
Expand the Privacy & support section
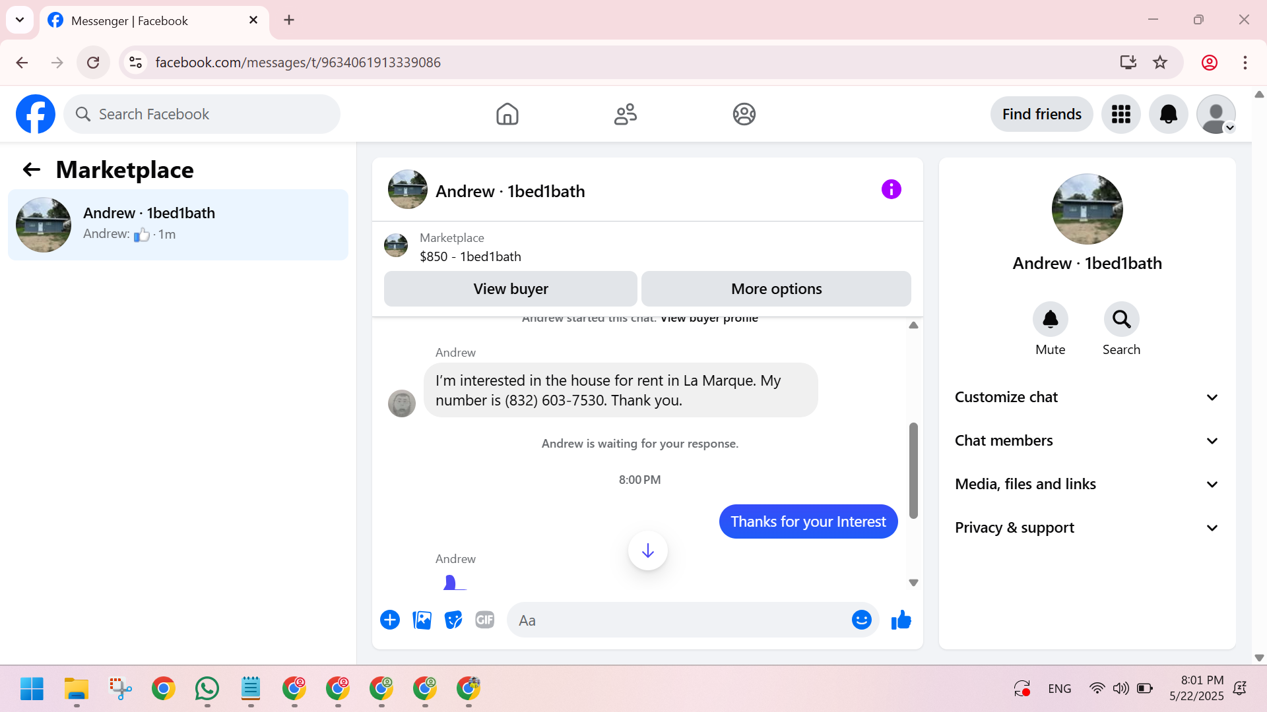1087,527
